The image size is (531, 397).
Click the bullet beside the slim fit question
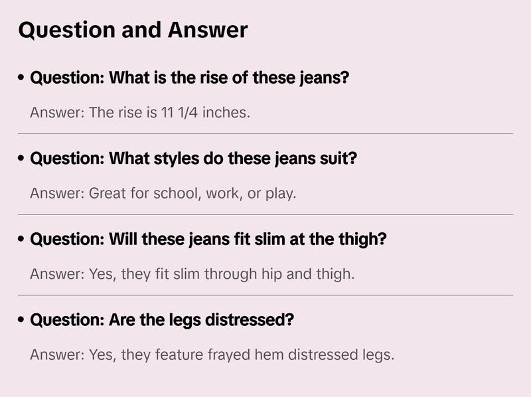pyautogui.click(x=23, y=240)
